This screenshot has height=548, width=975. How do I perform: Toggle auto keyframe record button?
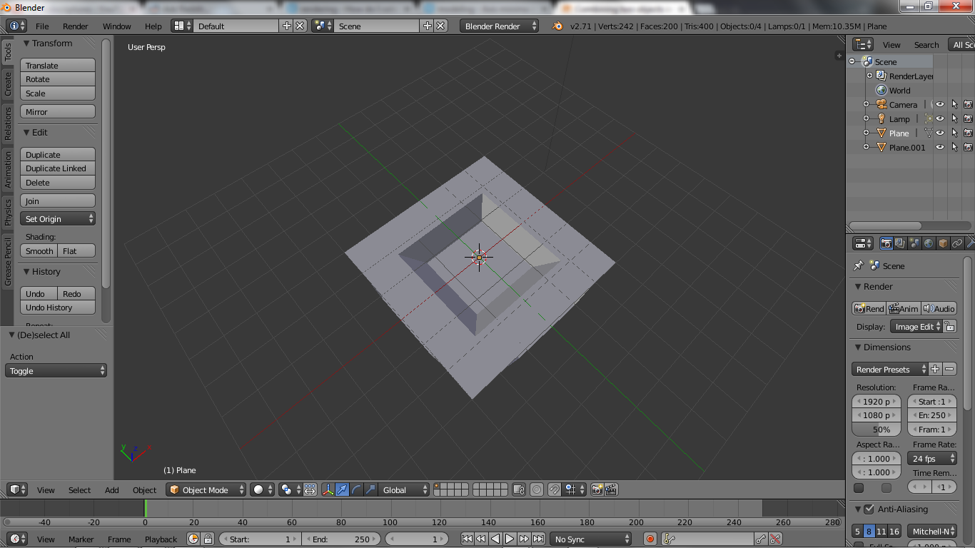coord(650,539)
